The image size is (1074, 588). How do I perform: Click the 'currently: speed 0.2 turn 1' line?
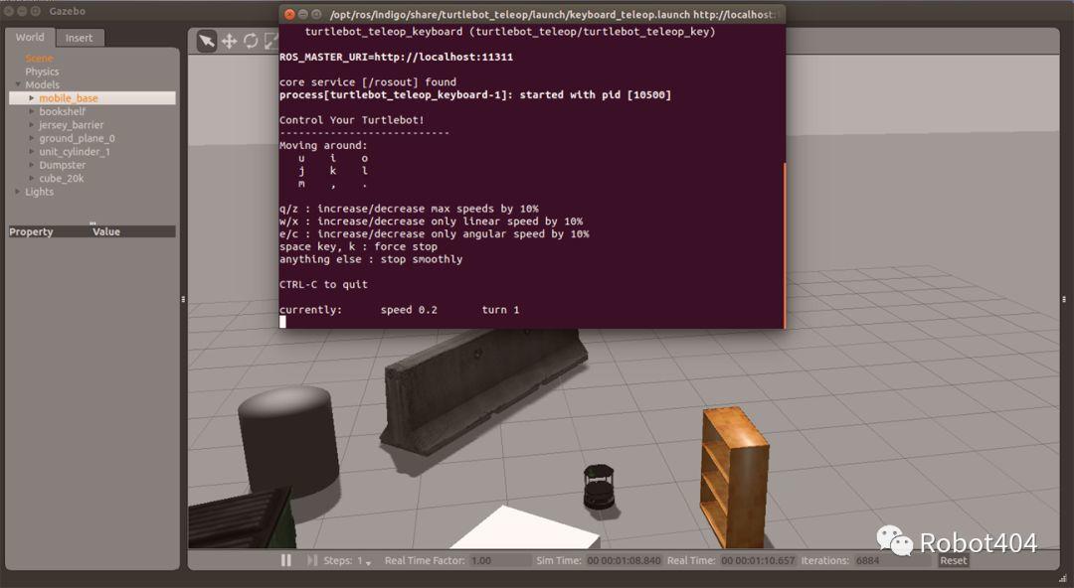400,310
